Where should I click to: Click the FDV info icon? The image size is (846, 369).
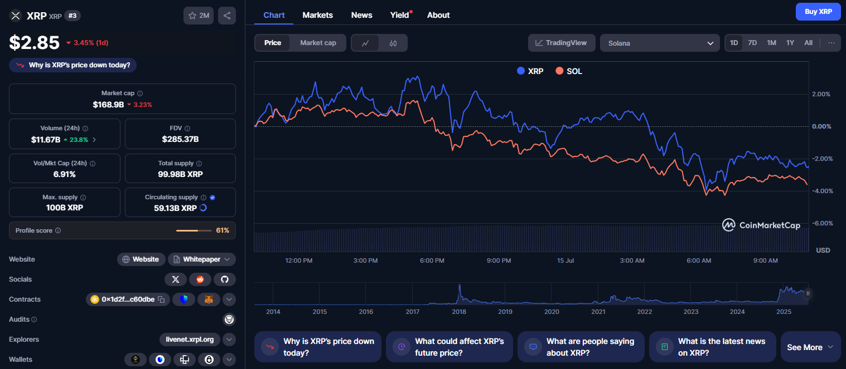[x=187, y=129]
